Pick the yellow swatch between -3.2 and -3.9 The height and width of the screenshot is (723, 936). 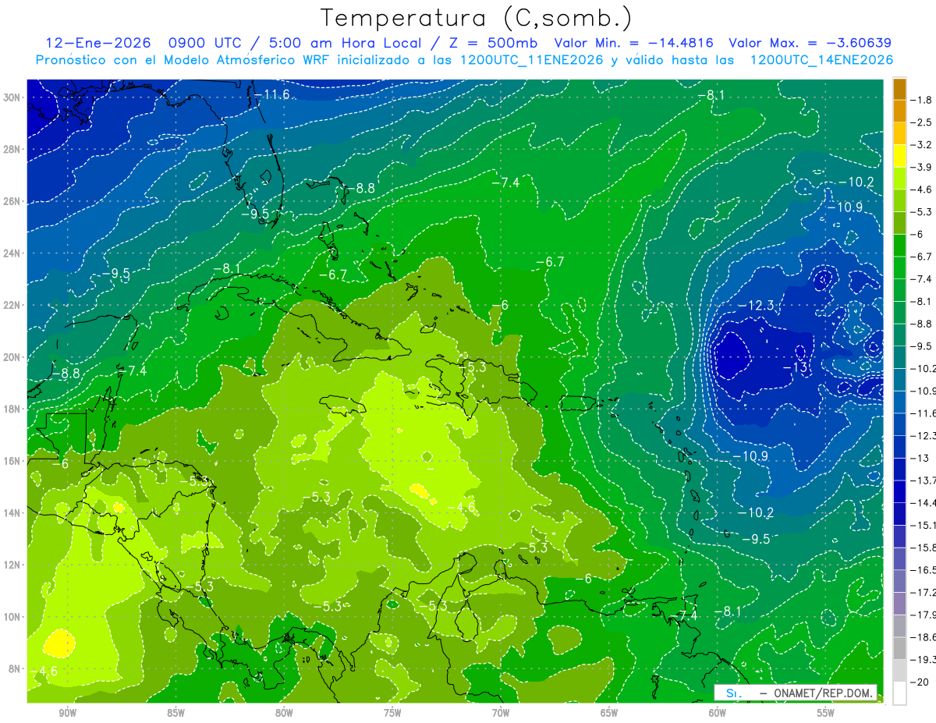pyautogui.click(x=899, y=156)
